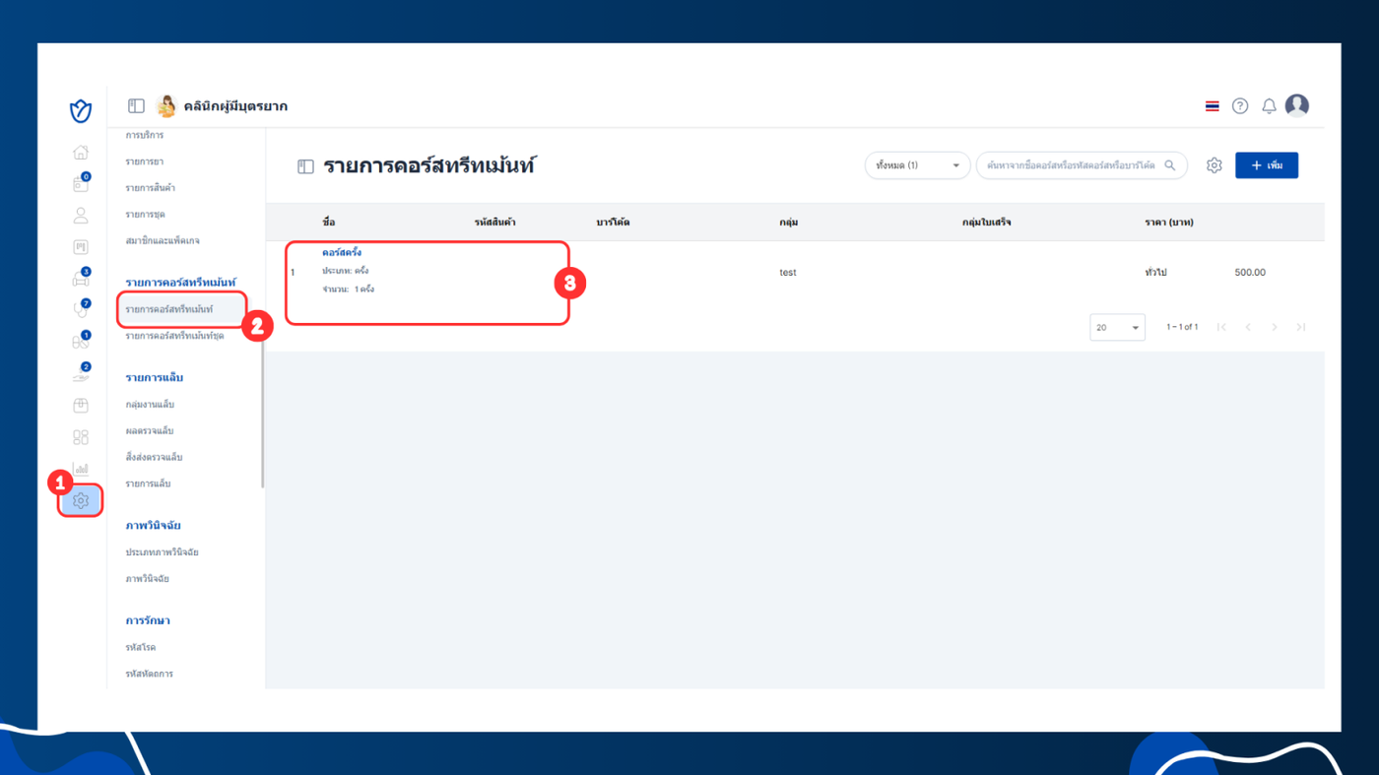Open the person profile icon in left rail
The width and height of the screenshot is (1379, 775).
(81, 216)
